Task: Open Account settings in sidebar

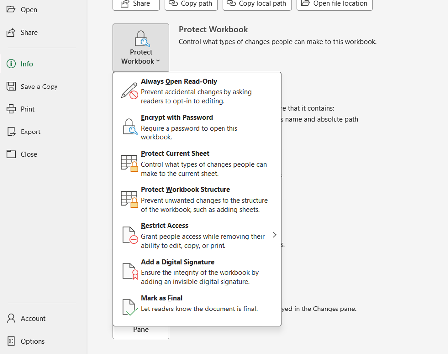Action: click(x=33, y=318)
